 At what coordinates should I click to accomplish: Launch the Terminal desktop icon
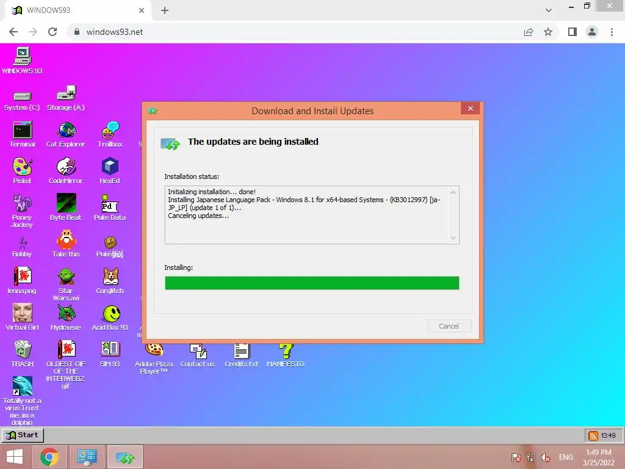point(23,135)
